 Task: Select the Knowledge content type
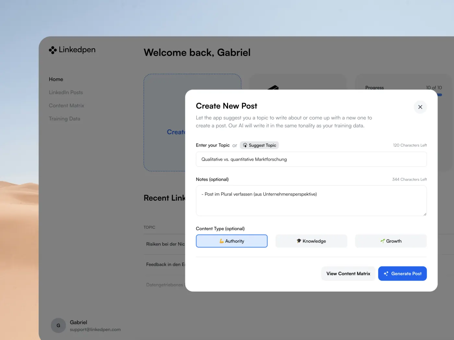(311, 241)
